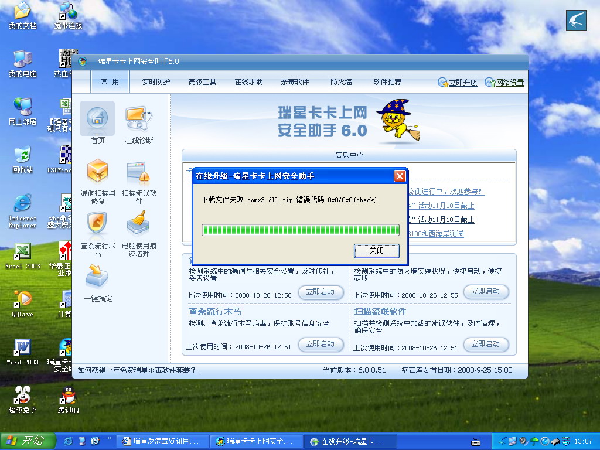Switch to 在线升级-瑞星卡 taskbar window
The width and height of the screenshot is (600, 450).
350,442
